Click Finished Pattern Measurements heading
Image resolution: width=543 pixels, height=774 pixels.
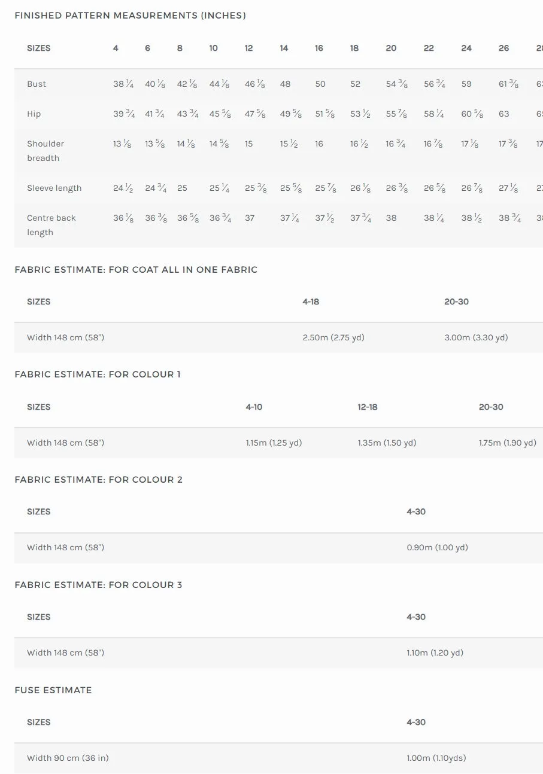[x=130, y=16]
